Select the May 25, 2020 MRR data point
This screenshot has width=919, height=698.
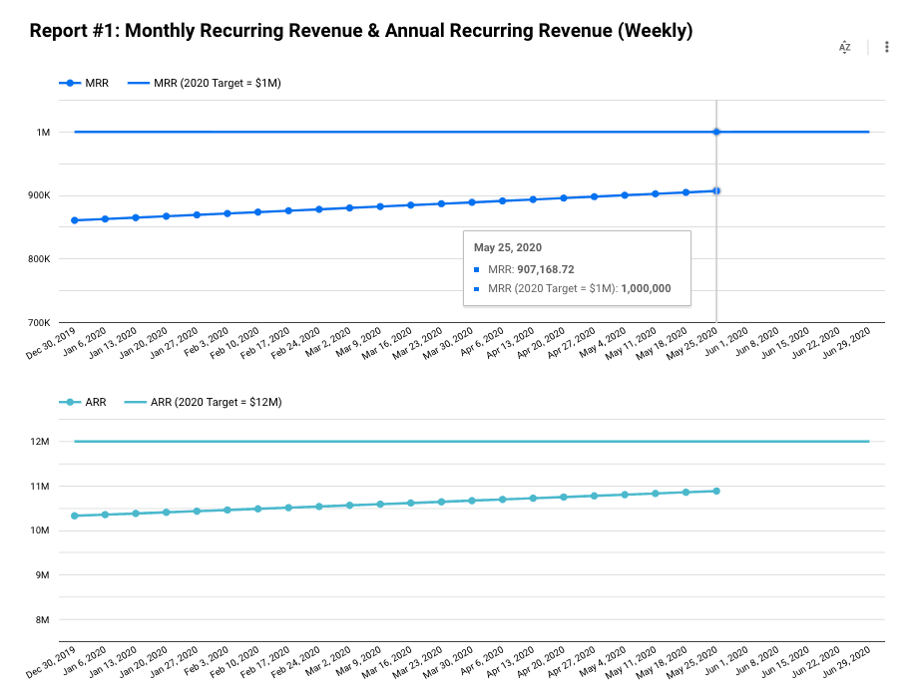[716, 190]
